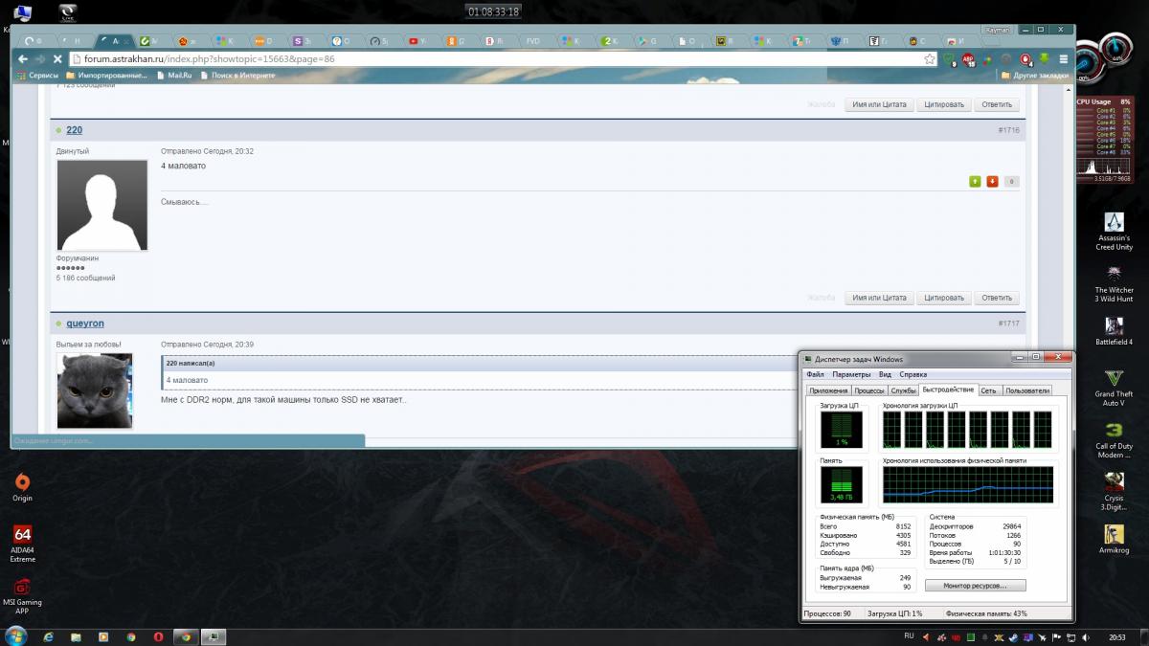Open the Файл menu in Task Manager
This screenshot has height=646, width=1149.
click(815, 374)
